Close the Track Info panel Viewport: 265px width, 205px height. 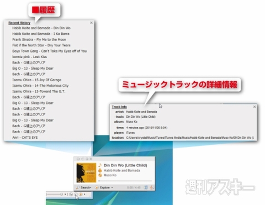[255, 107]
